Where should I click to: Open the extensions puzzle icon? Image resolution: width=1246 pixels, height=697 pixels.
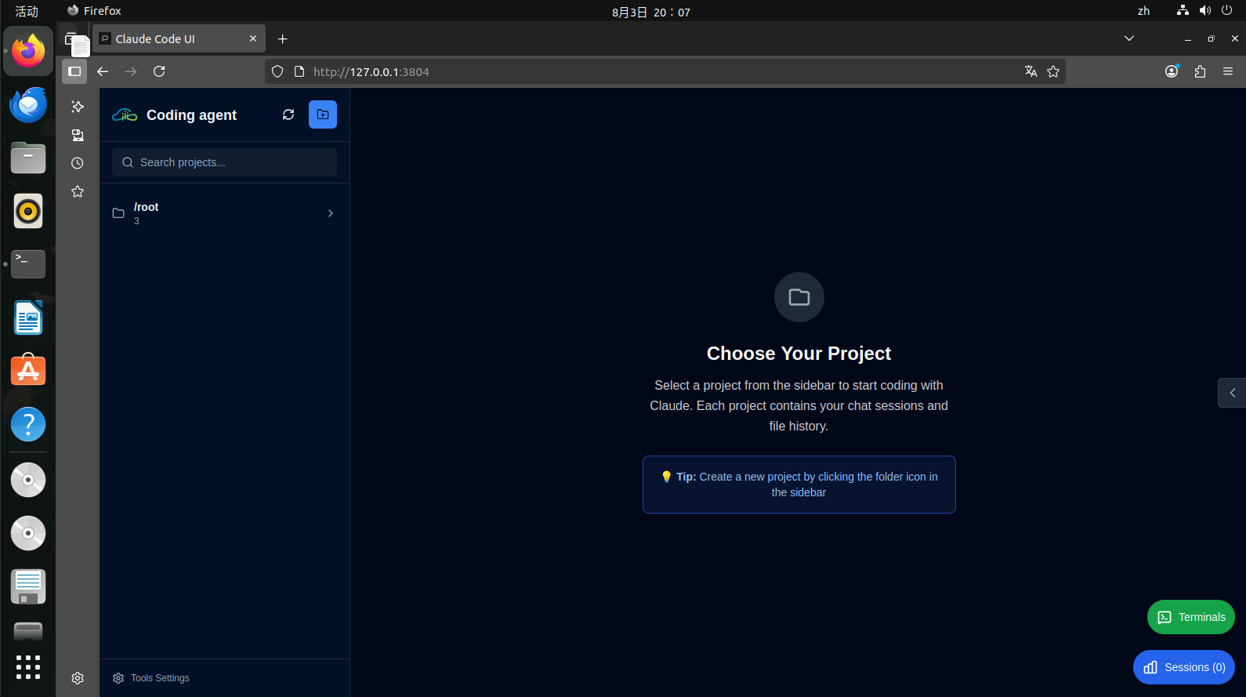[1200, 71]
